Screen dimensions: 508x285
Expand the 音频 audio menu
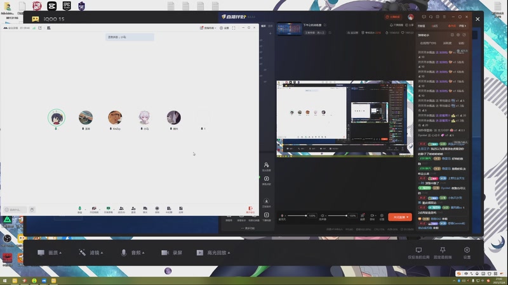[132, 253]
